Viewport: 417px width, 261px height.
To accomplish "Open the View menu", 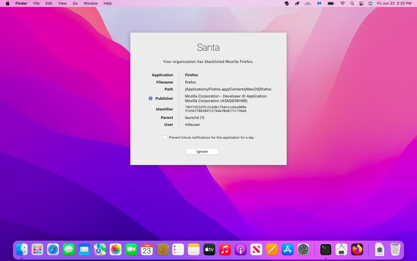I will click(x=63, y=3).
